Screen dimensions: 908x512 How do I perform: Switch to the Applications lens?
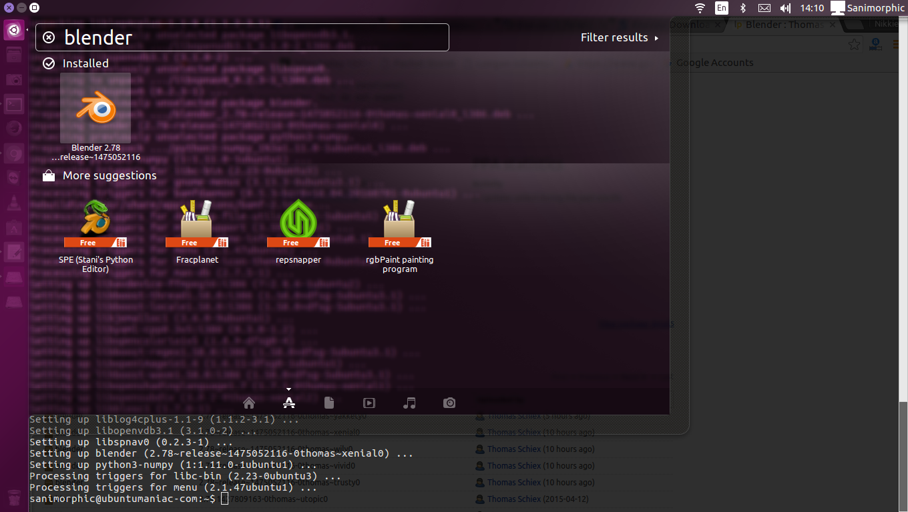pos(288,403)
